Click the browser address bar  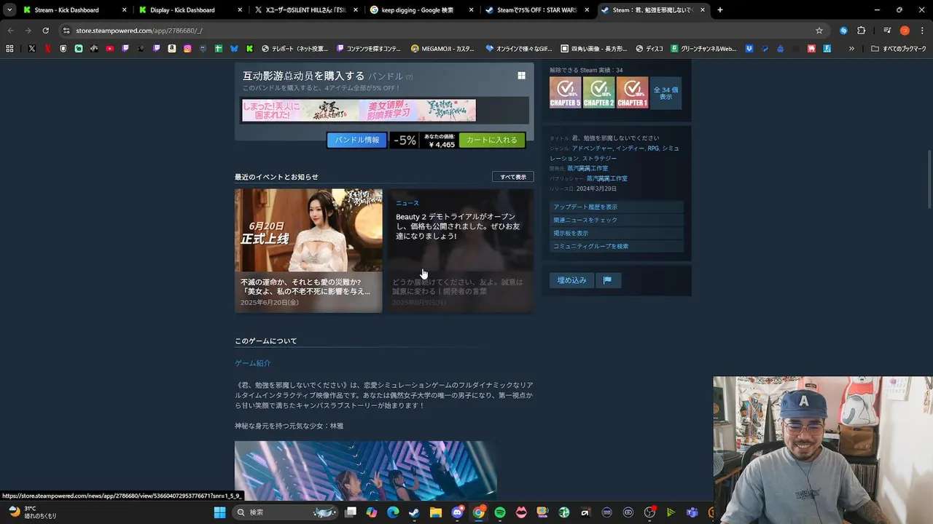pos(437,31)
